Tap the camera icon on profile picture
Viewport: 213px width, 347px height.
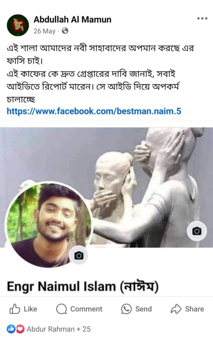(x=79, y=256)
